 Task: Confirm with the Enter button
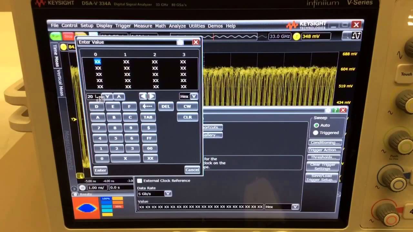tap(100, 170)
